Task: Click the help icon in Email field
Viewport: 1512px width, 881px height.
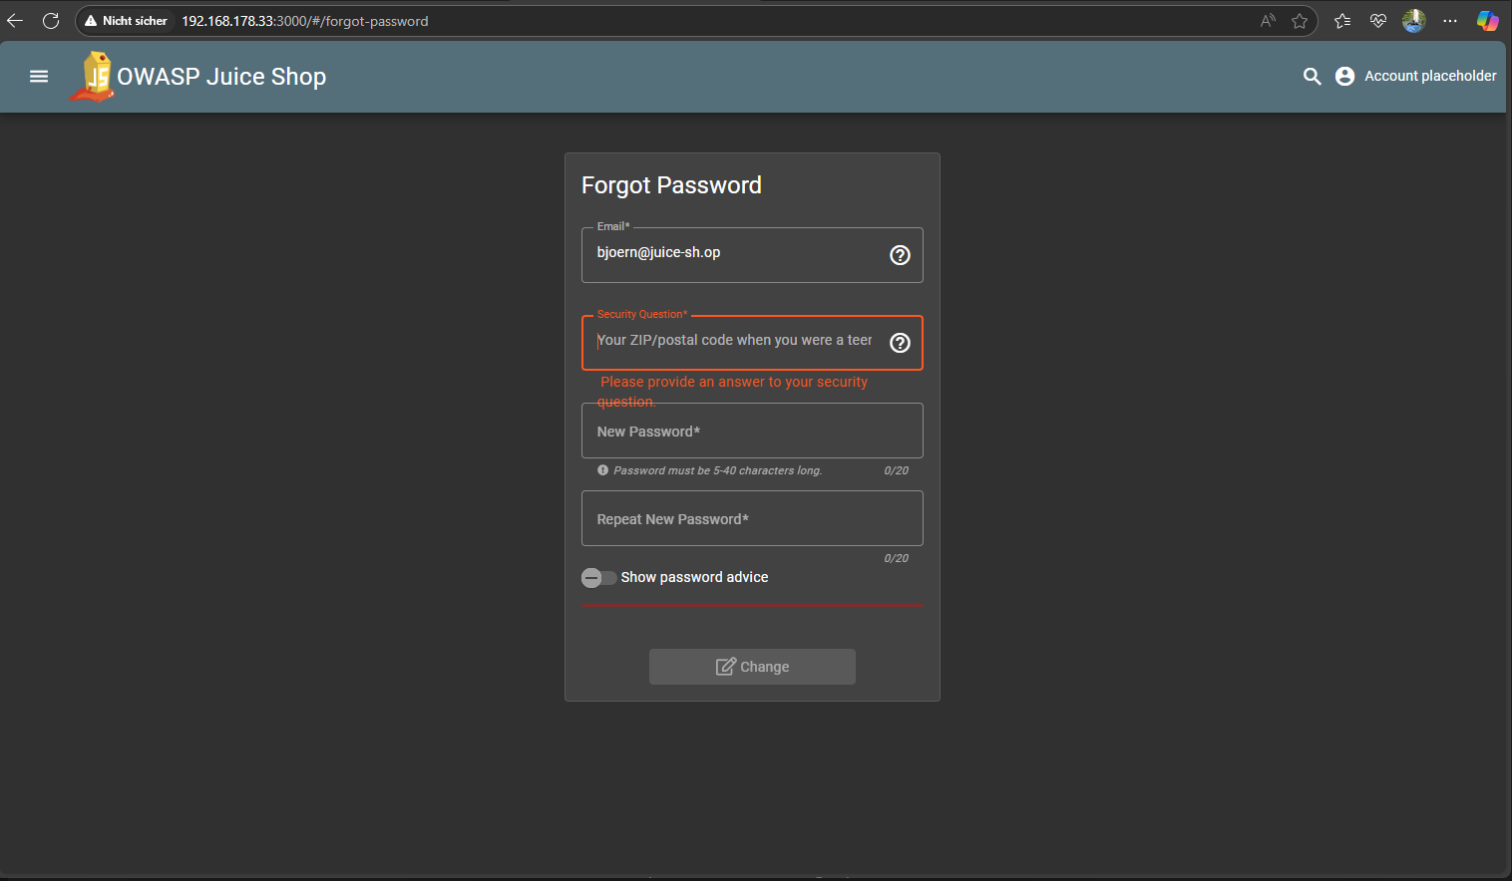Action: pos(900,255)
